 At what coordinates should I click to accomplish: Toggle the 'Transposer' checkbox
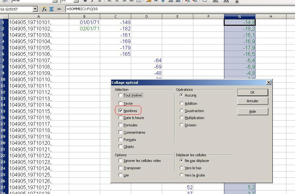pos(120,168)
